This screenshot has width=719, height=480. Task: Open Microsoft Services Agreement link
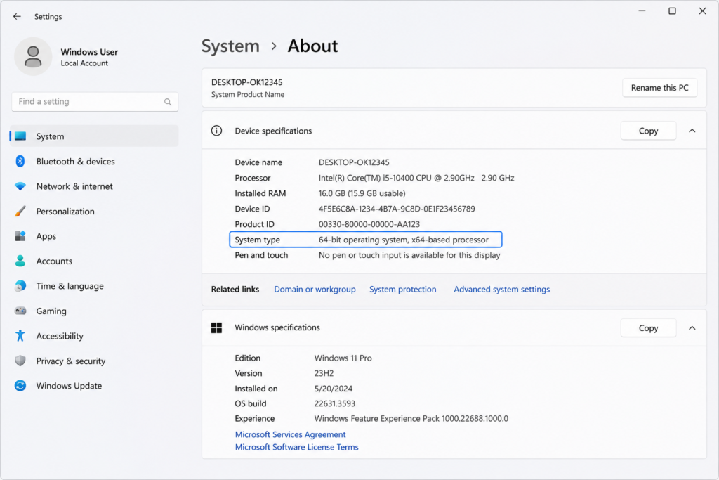[290, 434]
